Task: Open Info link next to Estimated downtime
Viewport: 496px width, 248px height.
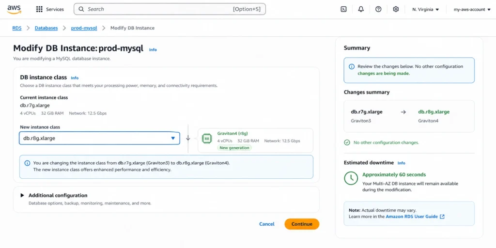Action: (401, 163)
